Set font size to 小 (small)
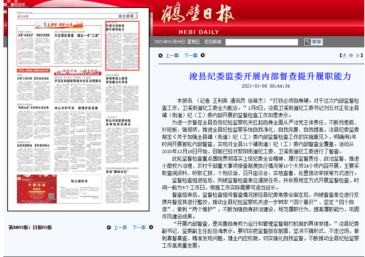Viewport: 365px width, 257px height. point(357,55)
